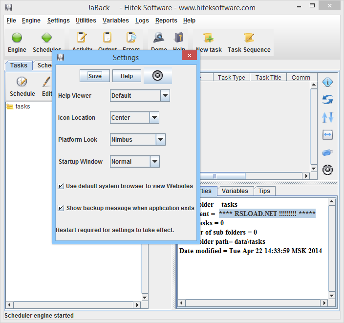
Task: Click the up-down sort arrows icon
Action: (x=327, y=117)
